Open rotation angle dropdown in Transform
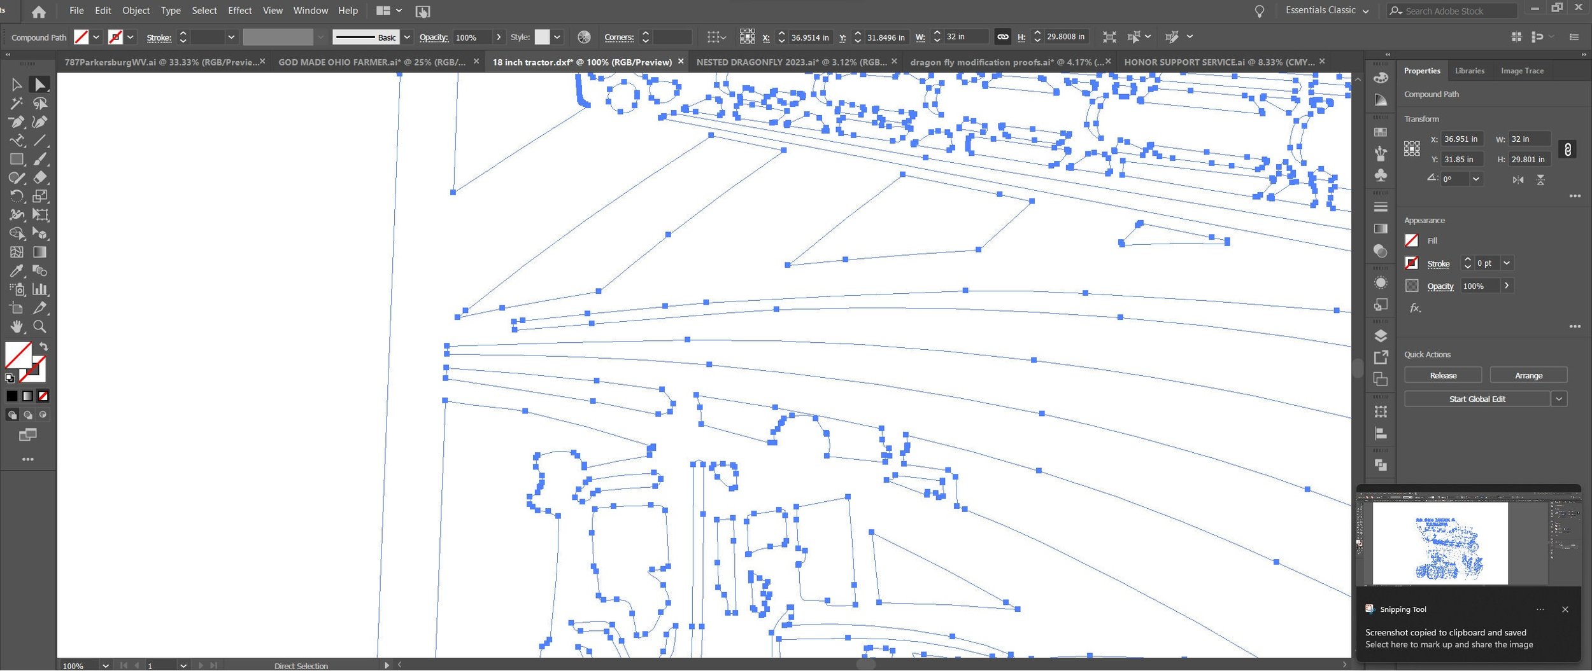 pyautogui.click(x=1475, y=179)
